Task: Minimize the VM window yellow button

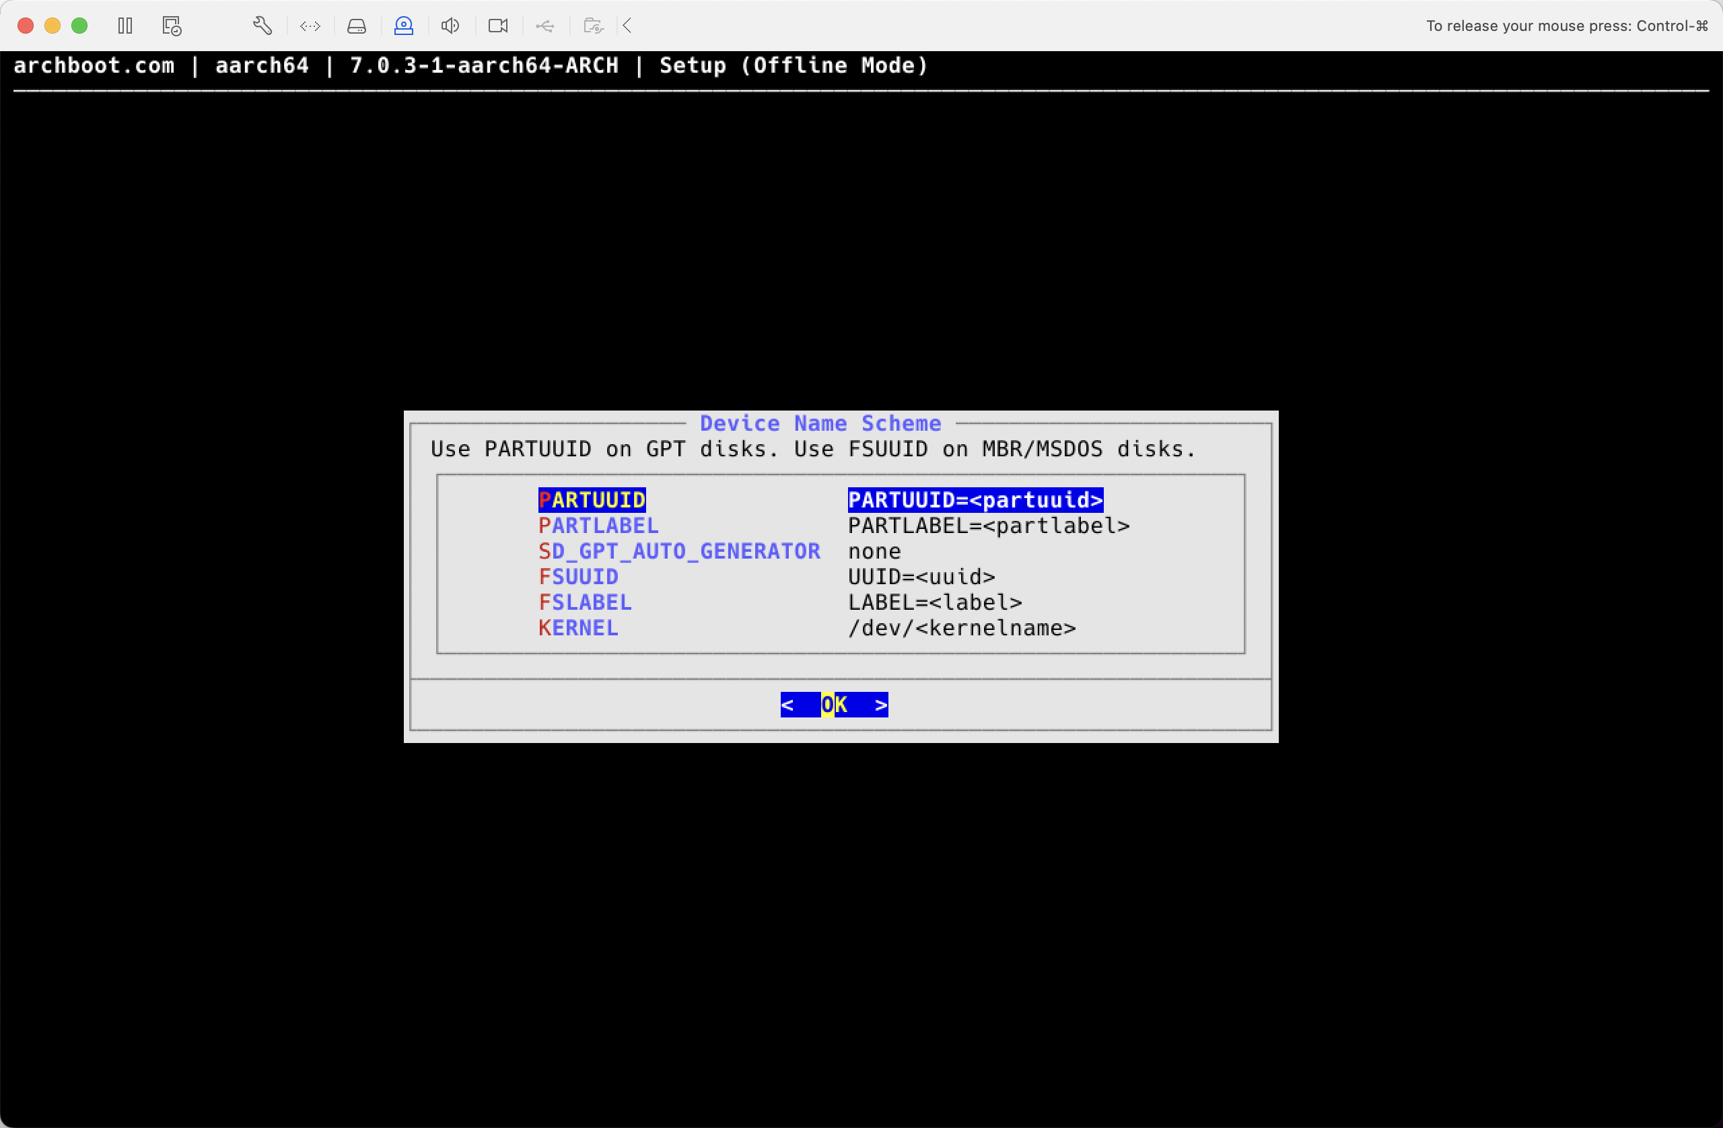Action: (52, 26)
